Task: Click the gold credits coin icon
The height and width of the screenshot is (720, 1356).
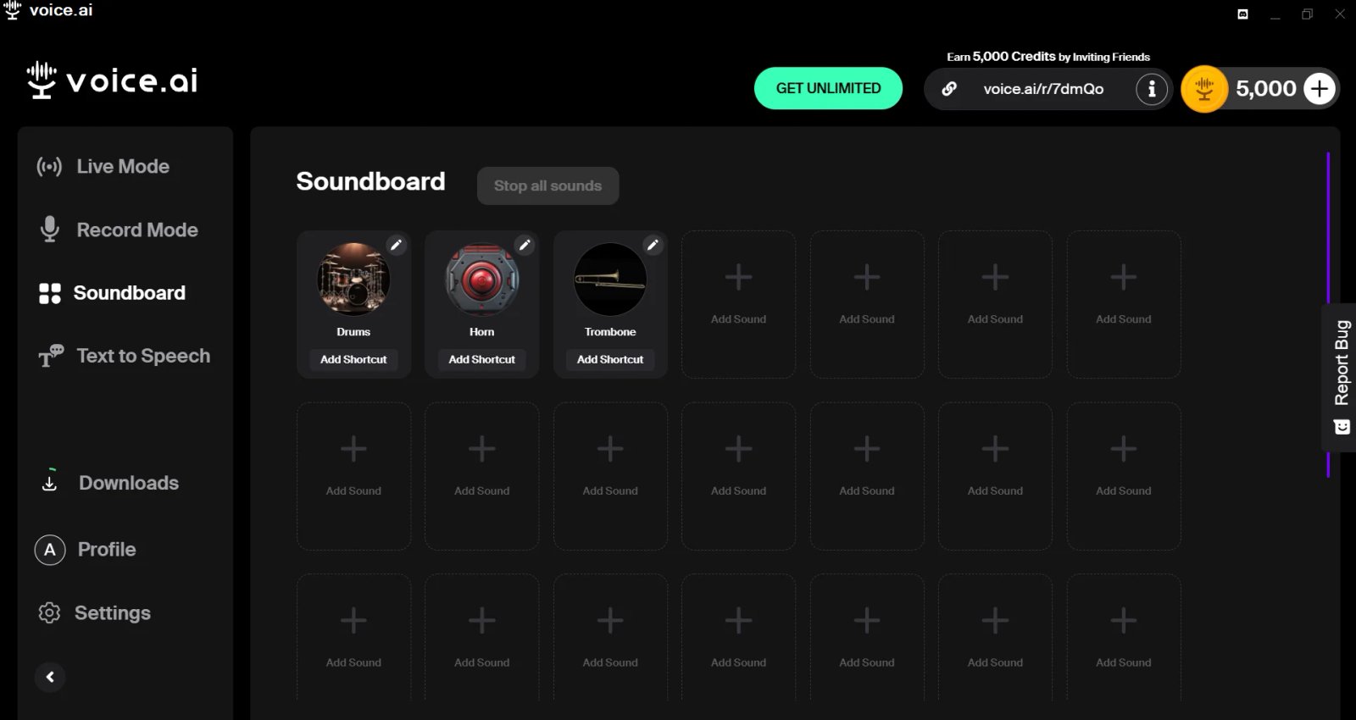Action: pyautogui.click(x=1204, y=89)
